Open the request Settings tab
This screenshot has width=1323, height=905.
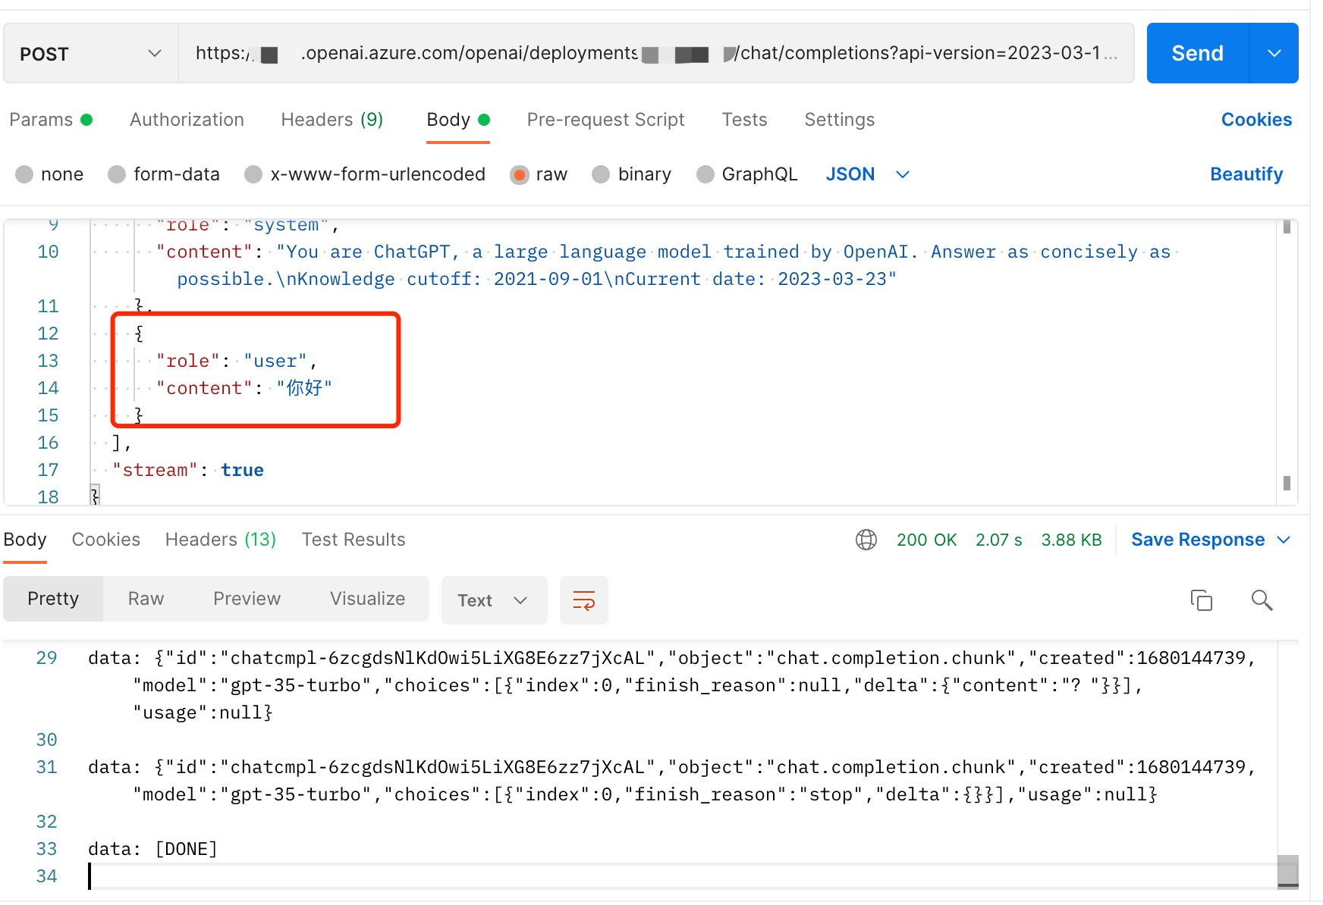(839, 120)
